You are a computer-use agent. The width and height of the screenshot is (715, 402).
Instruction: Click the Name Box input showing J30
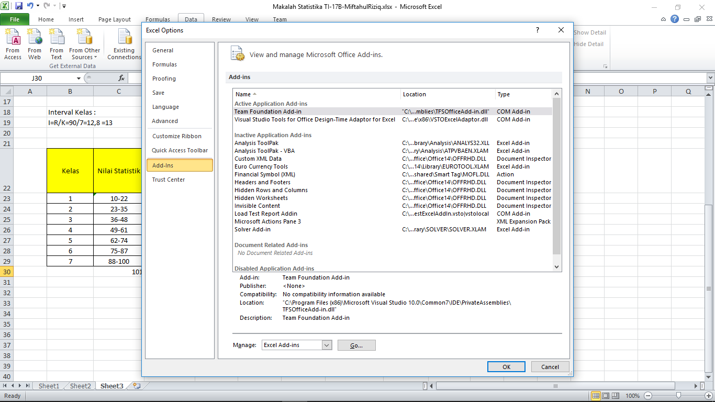tap(38, 78)
